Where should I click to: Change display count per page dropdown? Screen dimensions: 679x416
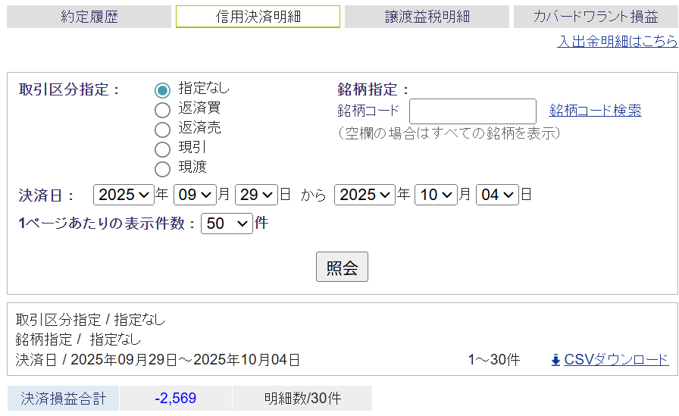[x=227, y=224]
